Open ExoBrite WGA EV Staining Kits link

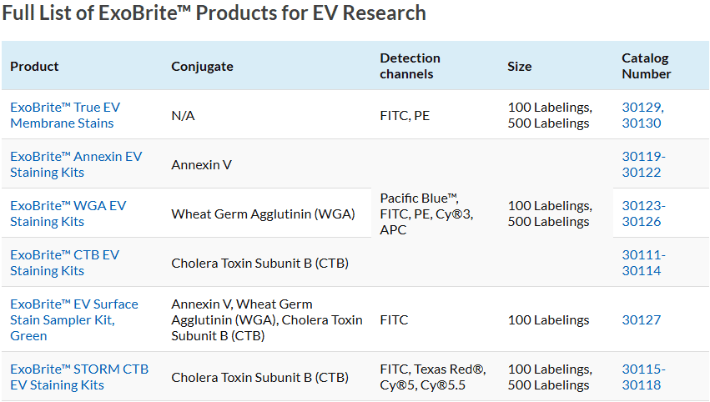point(68,214)
